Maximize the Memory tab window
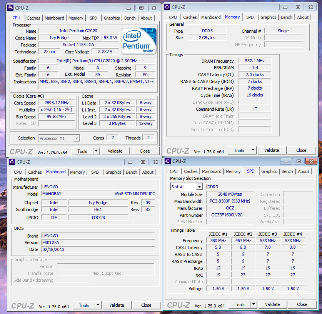 click(298, 7)
